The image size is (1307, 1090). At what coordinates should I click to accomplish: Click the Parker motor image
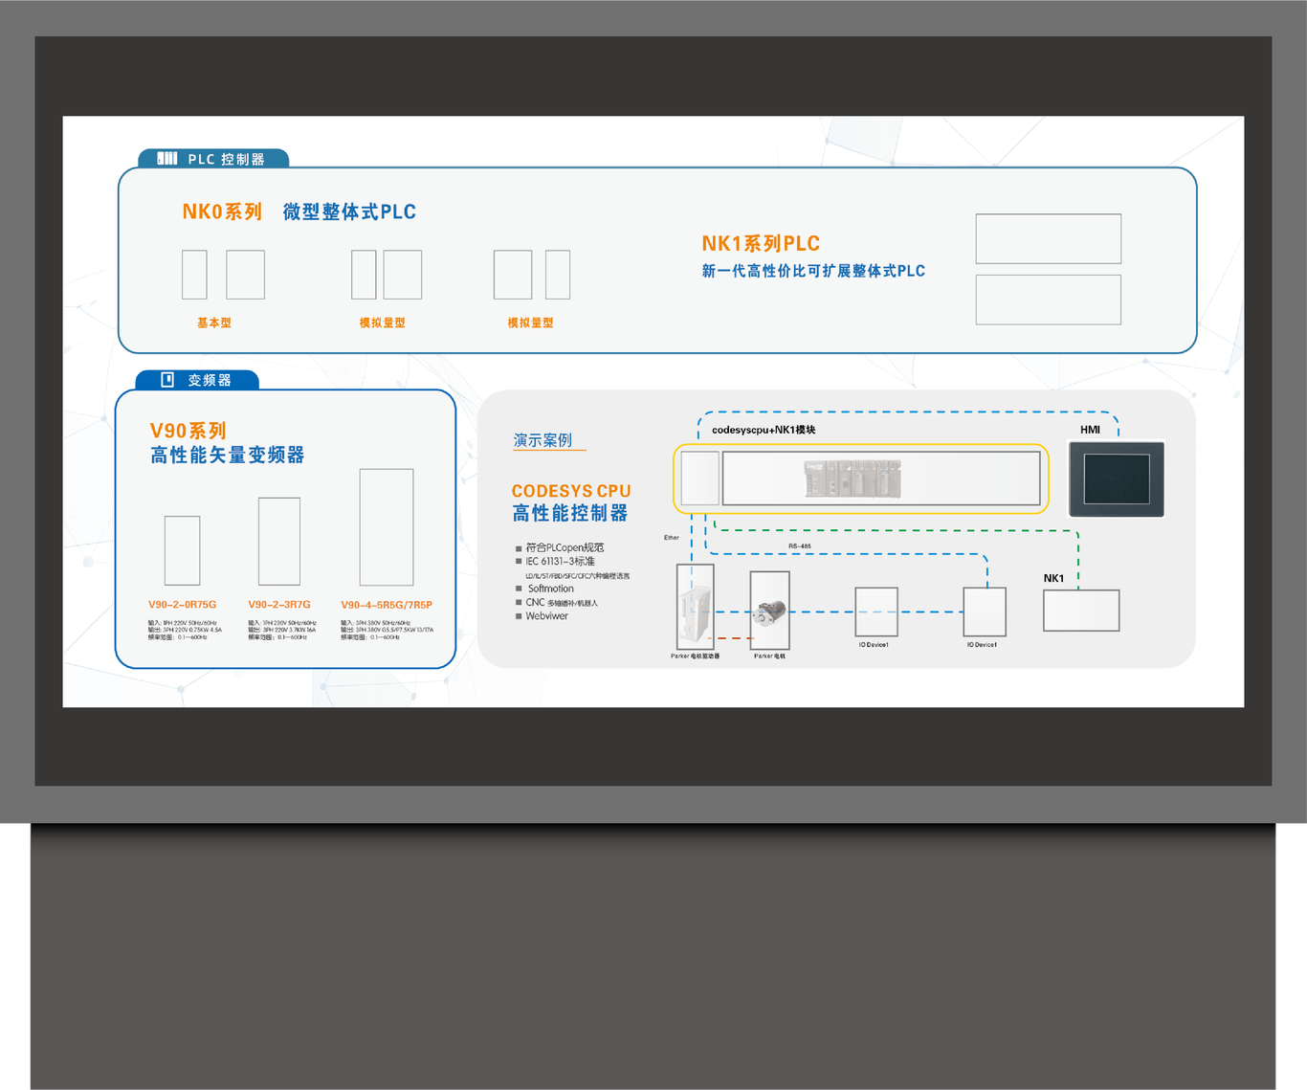point(769,612)
